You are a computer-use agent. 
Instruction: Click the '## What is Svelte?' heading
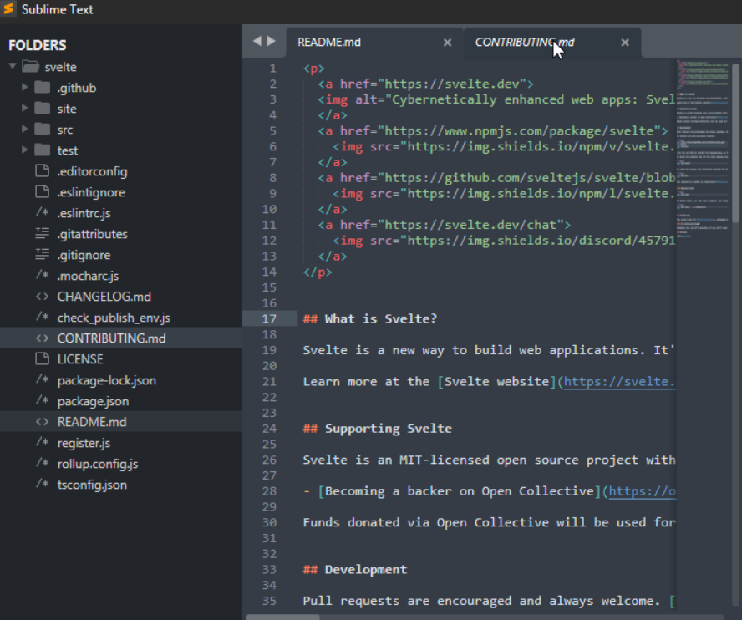pyautogui.click(x=370, y=318)
